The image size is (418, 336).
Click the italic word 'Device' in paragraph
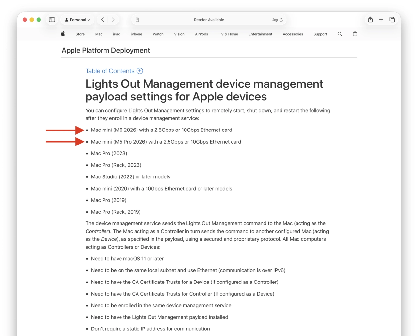click(109, 239)
